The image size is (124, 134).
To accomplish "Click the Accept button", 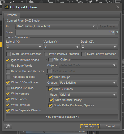I will [89, 126].
